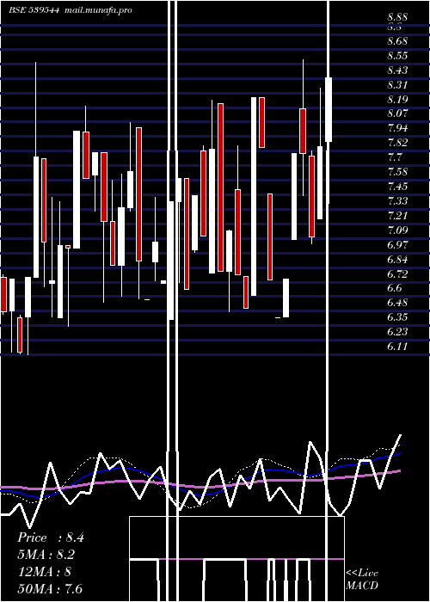Click the 7.82 price axis label
Viewport: 430px width, 602px height.
coord(397,143)
